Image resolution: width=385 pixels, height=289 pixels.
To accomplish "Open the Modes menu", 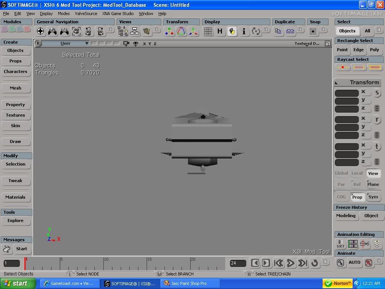I will (64, 14).
